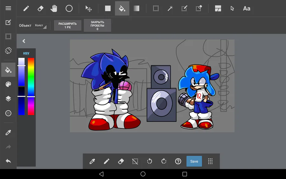Open the Color palette icon
This screenshot has height=179, width=286.
[8, 84]
